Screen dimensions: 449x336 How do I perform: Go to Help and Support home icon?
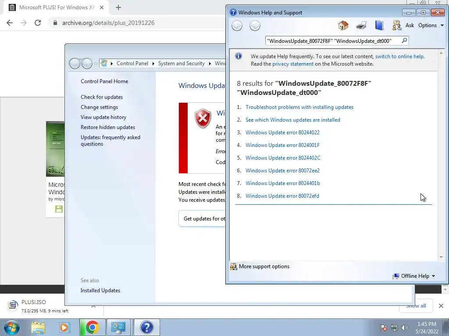[x=343, y=25]
